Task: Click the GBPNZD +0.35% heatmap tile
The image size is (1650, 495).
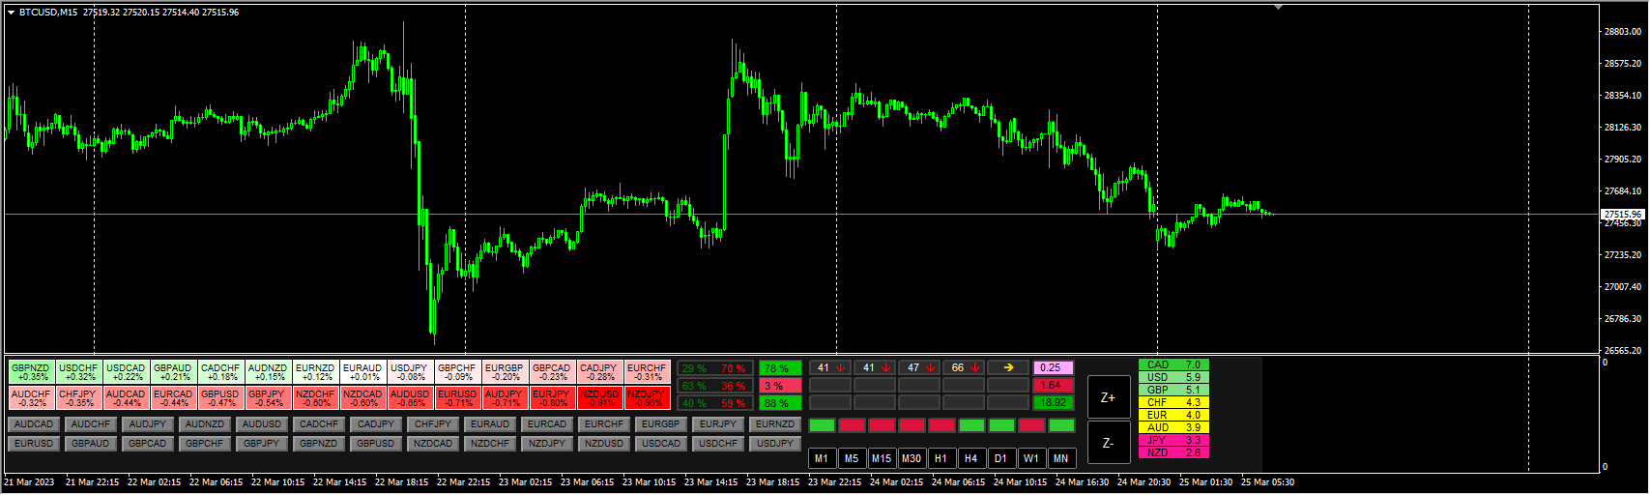Action: pyautogui.click(x=31, y=372)
